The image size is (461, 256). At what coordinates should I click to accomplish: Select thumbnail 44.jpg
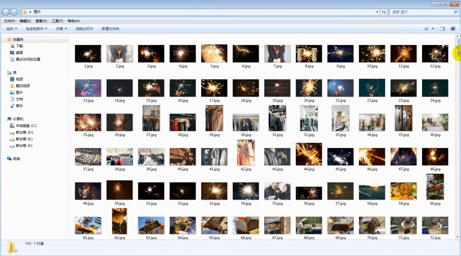(309, 154)
